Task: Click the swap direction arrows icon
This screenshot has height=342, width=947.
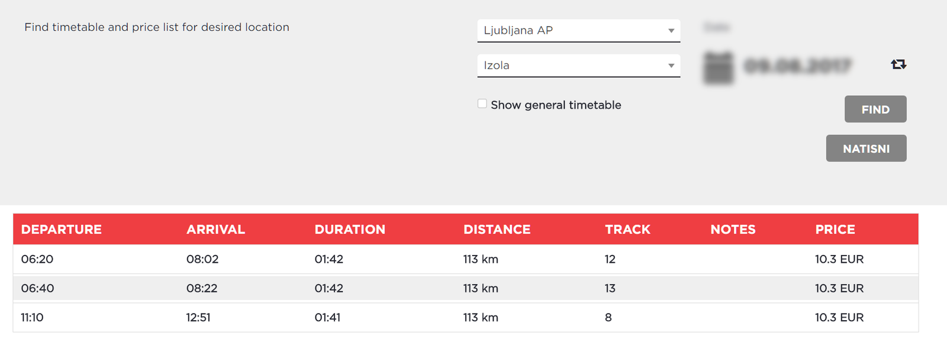Action: [x=898, y=64]
